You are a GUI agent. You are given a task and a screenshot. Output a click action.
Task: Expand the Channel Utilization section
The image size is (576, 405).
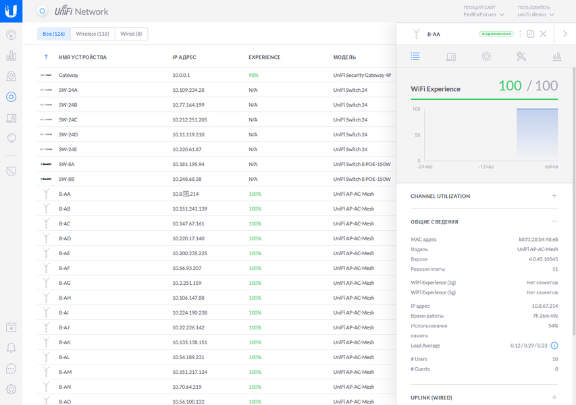pyautogui.click(x=554, y=196)
